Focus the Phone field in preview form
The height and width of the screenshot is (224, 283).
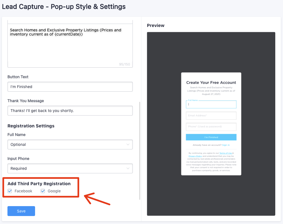211,127
